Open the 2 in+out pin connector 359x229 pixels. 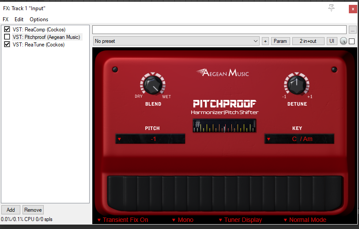click(308, 41)
